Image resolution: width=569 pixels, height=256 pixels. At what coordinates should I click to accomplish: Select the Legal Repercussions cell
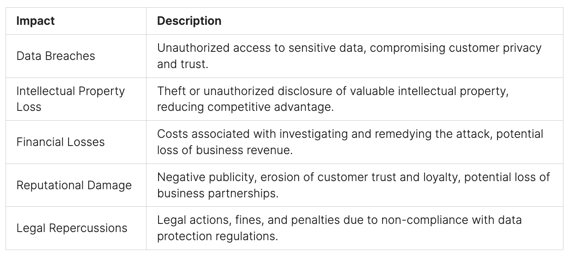click(x=72, y=228)
